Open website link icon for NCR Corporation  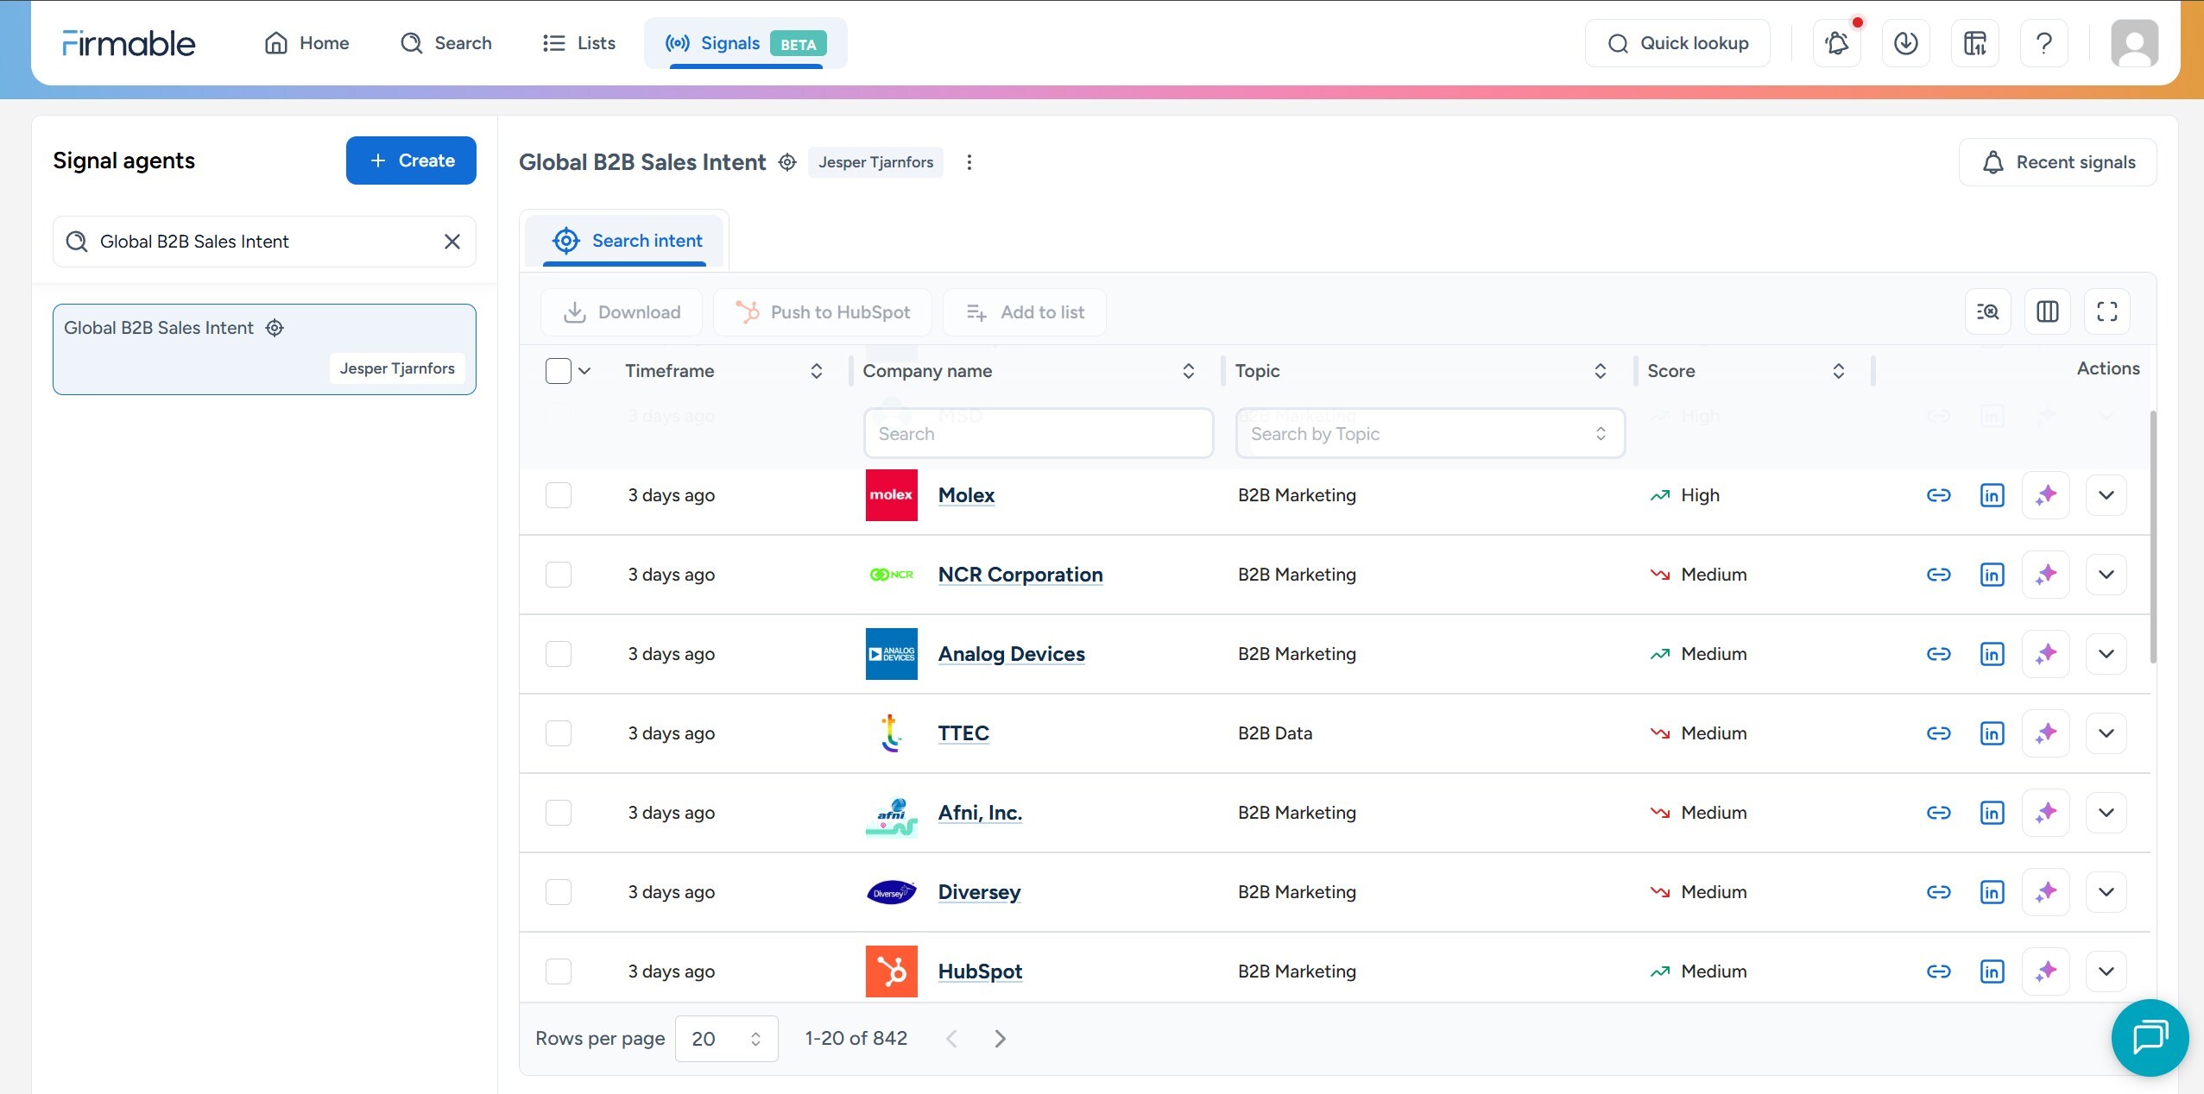click(1939, 575)
